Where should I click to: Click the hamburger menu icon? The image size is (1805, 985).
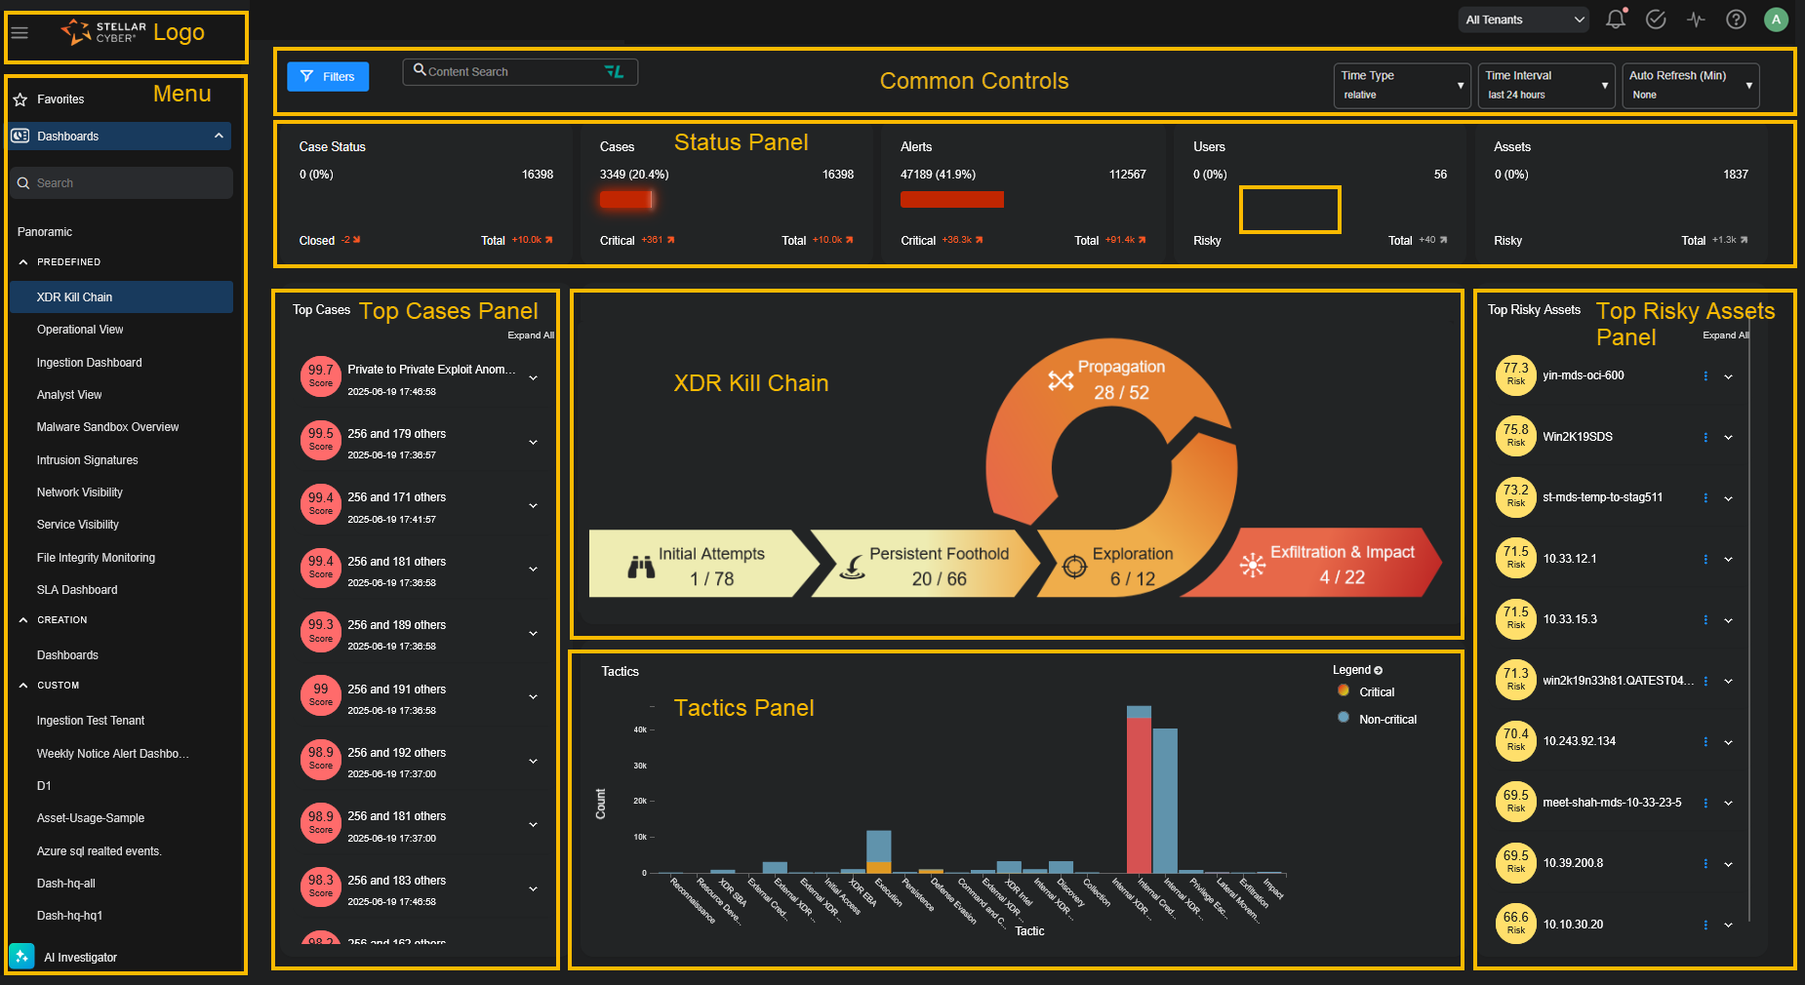(20, 32)
